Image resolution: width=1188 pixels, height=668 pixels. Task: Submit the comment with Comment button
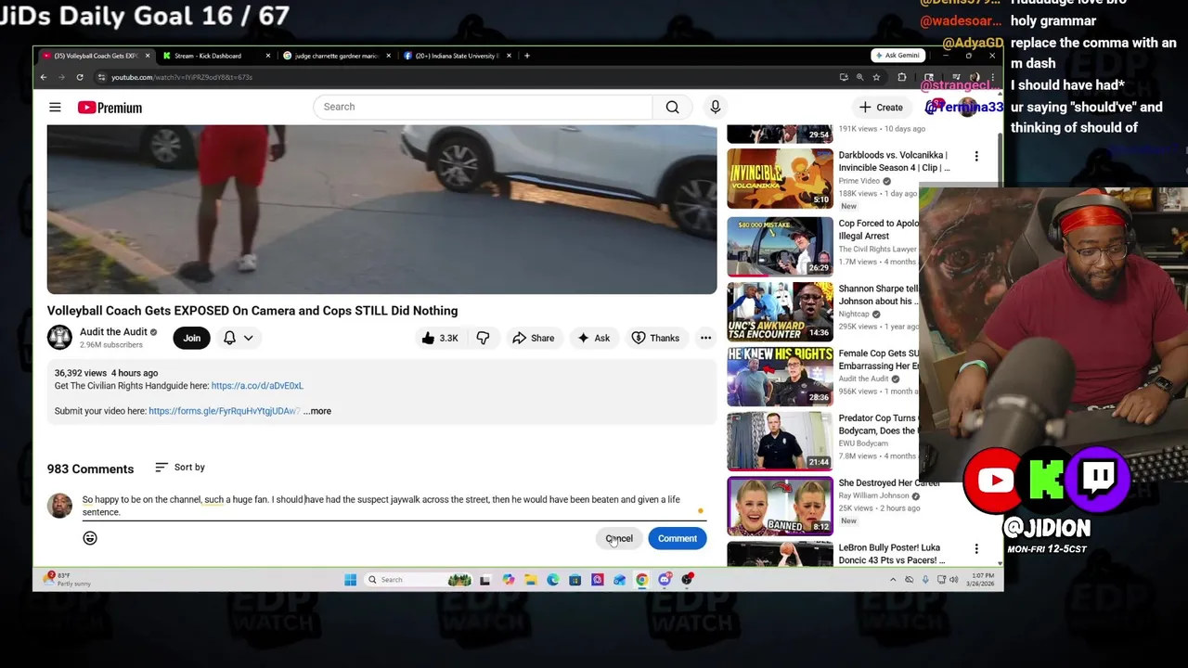point(678,538)
